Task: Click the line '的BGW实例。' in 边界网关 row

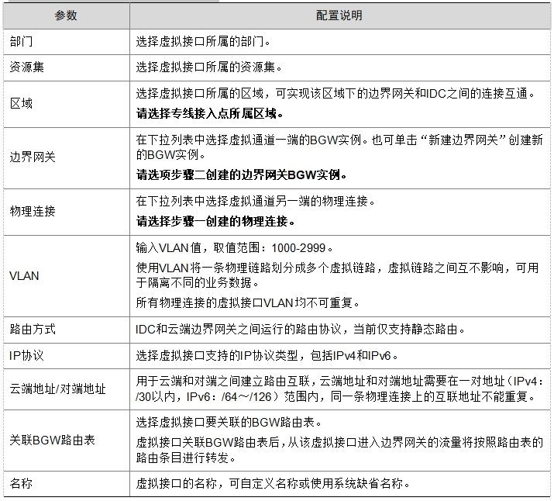Action: (x=171, y=155)
